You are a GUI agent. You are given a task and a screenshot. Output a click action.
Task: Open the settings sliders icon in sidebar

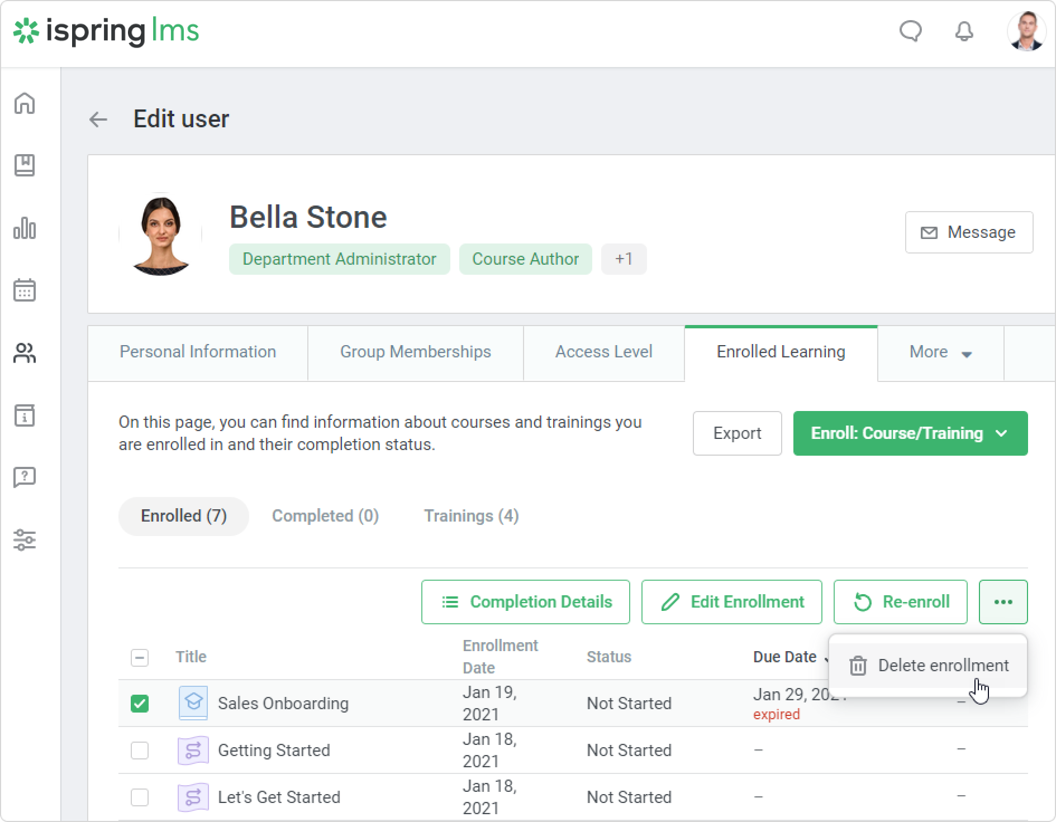[25, 540]
